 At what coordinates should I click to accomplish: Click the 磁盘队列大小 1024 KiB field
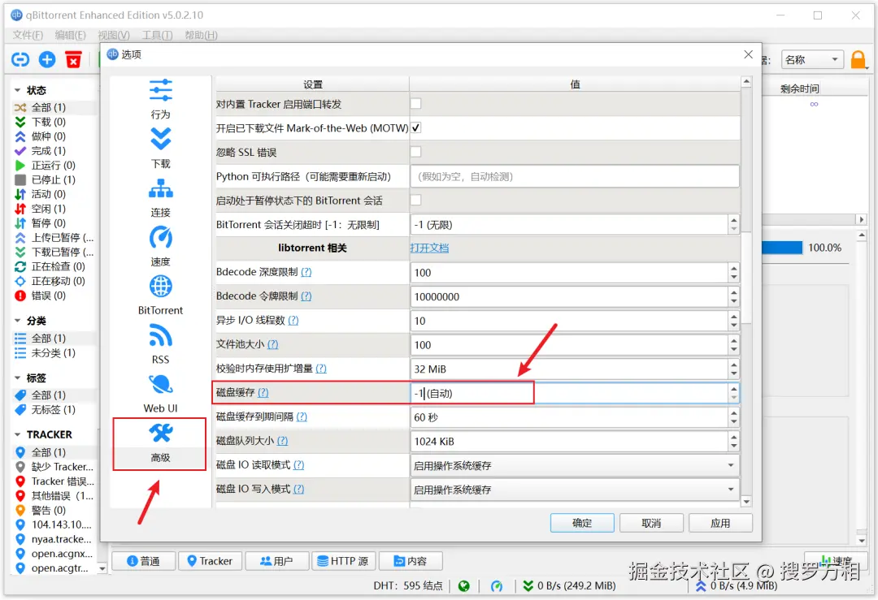(x=569, y=441)
